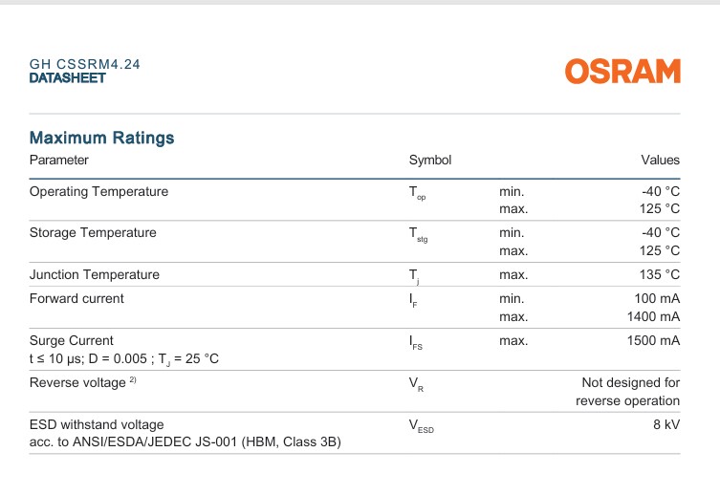This screenshot has height=495, width=720.
Task: Click the ANSI/ESDA/JEDEC JS-001 standard line
Action: click(x=185, y=441)
